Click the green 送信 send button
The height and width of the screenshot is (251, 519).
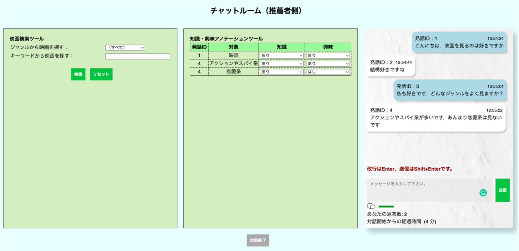click(502, 190)
